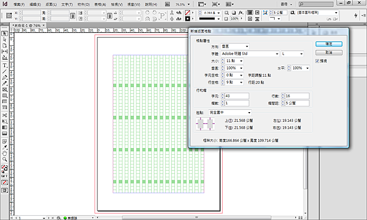Open the 說明(H) menu
Image resolution: width=367 pixels, height=220 pixels.
click(151, 4)
